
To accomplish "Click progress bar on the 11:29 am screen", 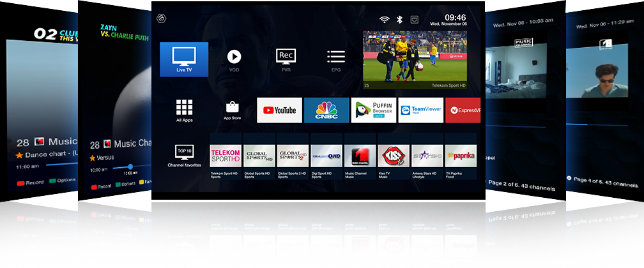I will [x=597, y=124].
